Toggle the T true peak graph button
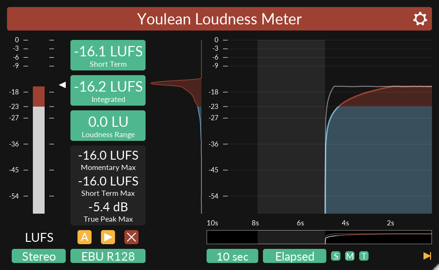 [364, 256]
